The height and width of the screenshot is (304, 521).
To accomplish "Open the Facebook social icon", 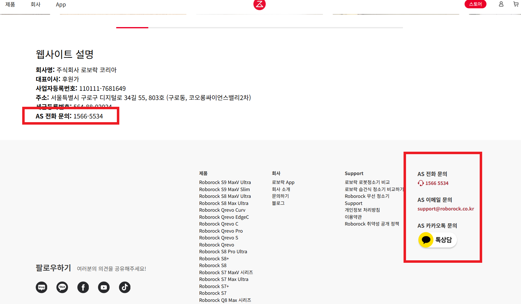I will point(83,287).
